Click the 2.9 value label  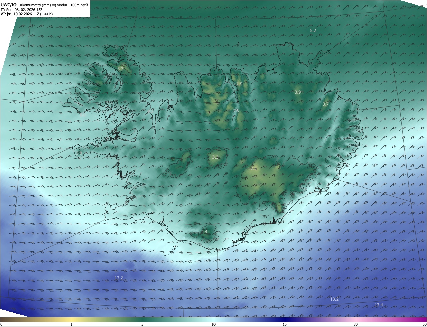239,84
